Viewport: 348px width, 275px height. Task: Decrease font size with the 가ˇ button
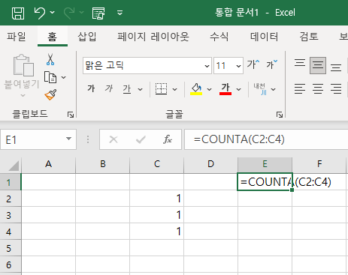click(x=272, y=64)
